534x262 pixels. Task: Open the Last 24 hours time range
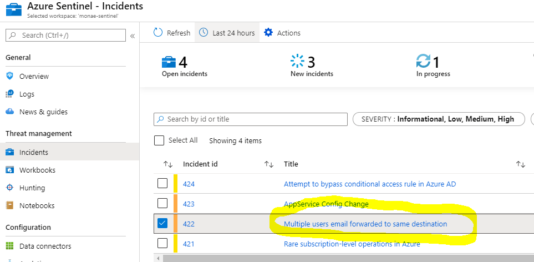227,33
